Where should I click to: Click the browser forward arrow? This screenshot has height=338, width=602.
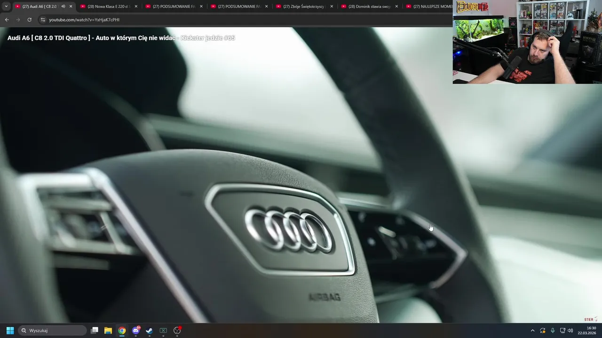point(18,20)
